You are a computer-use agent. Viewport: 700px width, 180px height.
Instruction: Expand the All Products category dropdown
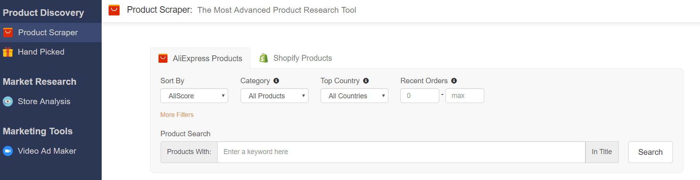click(274, 96)
